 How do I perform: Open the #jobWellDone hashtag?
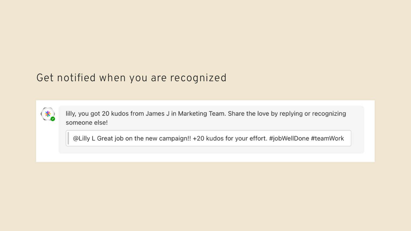[289, 139]
